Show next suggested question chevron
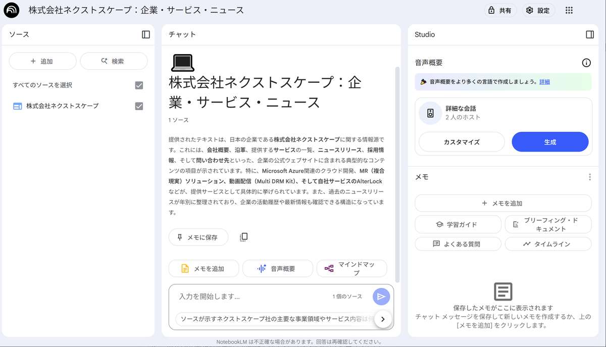 click(x=383, y=319)
